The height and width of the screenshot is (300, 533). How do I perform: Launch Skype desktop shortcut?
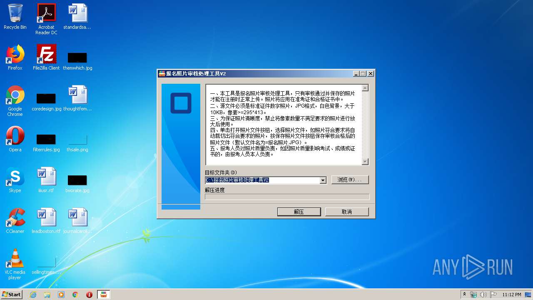(x=15, y=180)
